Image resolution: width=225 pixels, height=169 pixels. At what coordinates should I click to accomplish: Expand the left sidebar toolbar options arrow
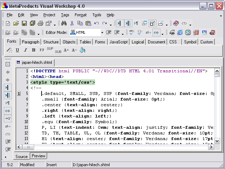[5, 157]
